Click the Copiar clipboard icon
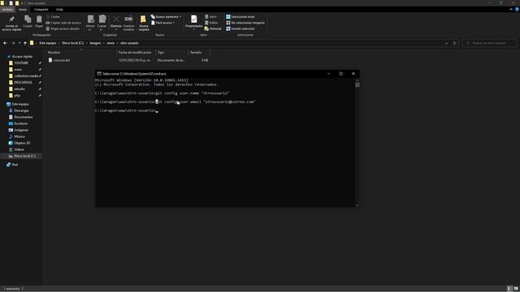This screenshot has width=520, height=292. click(x=28, y=19)
